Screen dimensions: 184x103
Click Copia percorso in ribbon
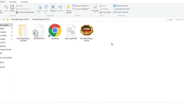coord(23,9)
